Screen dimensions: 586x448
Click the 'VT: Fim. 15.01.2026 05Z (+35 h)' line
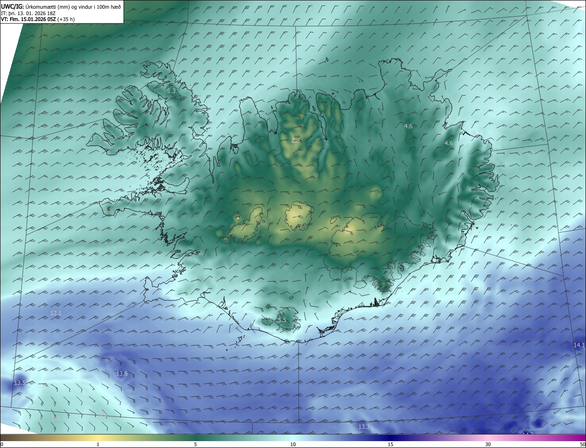(x=38, y=19)
